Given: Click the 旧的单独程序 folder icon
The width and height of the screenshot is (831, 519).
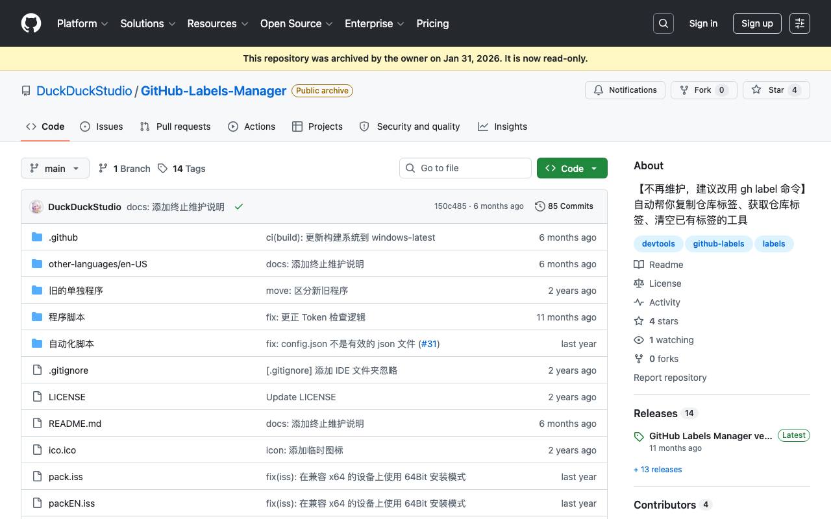Looking at the screenshot, I should click(37, 291).
